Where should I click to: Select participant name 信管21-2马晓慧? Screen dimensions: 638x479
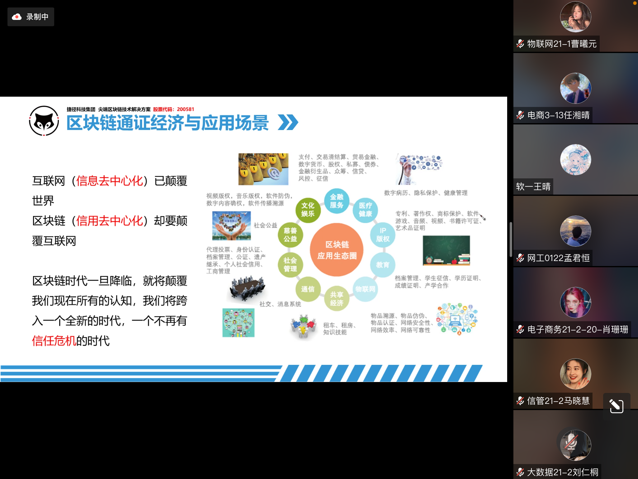[x=558, y=401]
